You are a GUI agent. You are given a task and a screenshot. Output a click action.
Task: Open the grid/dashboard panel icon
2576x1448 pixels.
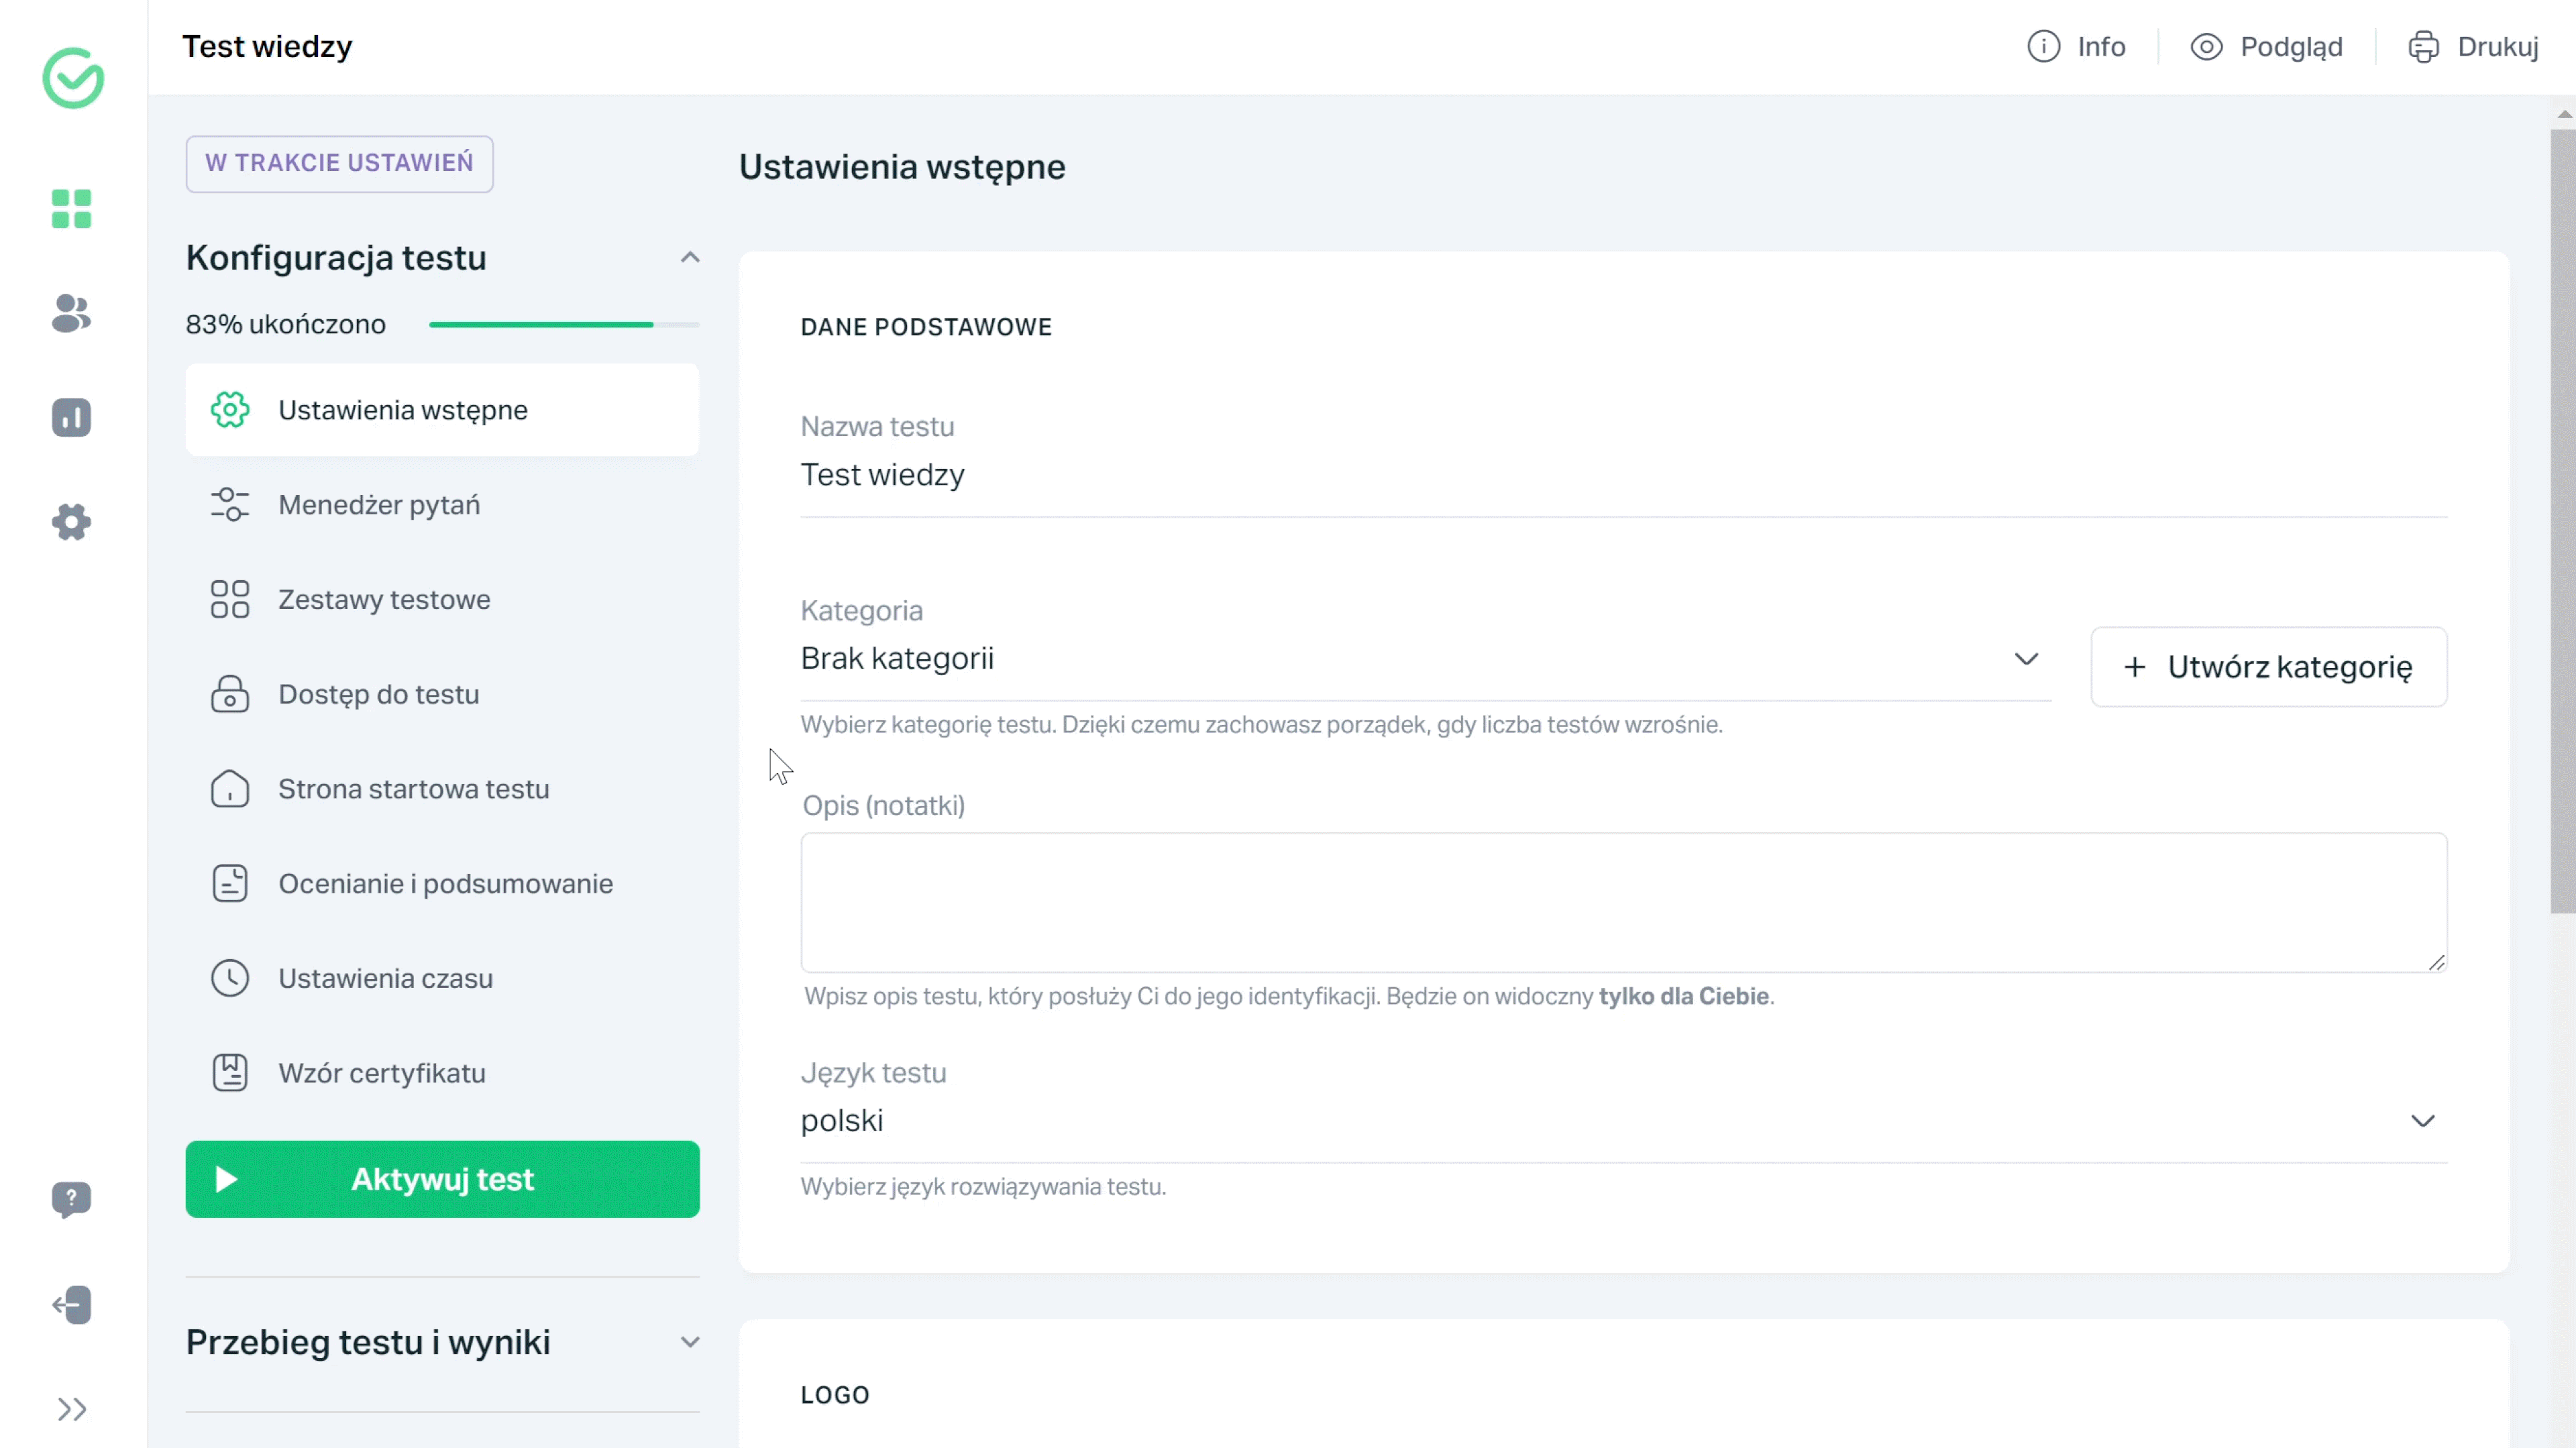tap(72, 209)
